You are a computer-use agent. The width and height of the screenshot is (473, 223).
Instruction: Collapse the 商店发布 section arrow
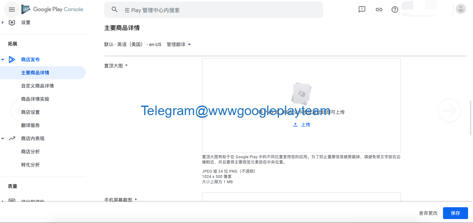3,60
